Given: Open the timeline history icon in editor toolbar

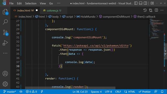Looking at the screenshot, I should (x=145, y=10).
